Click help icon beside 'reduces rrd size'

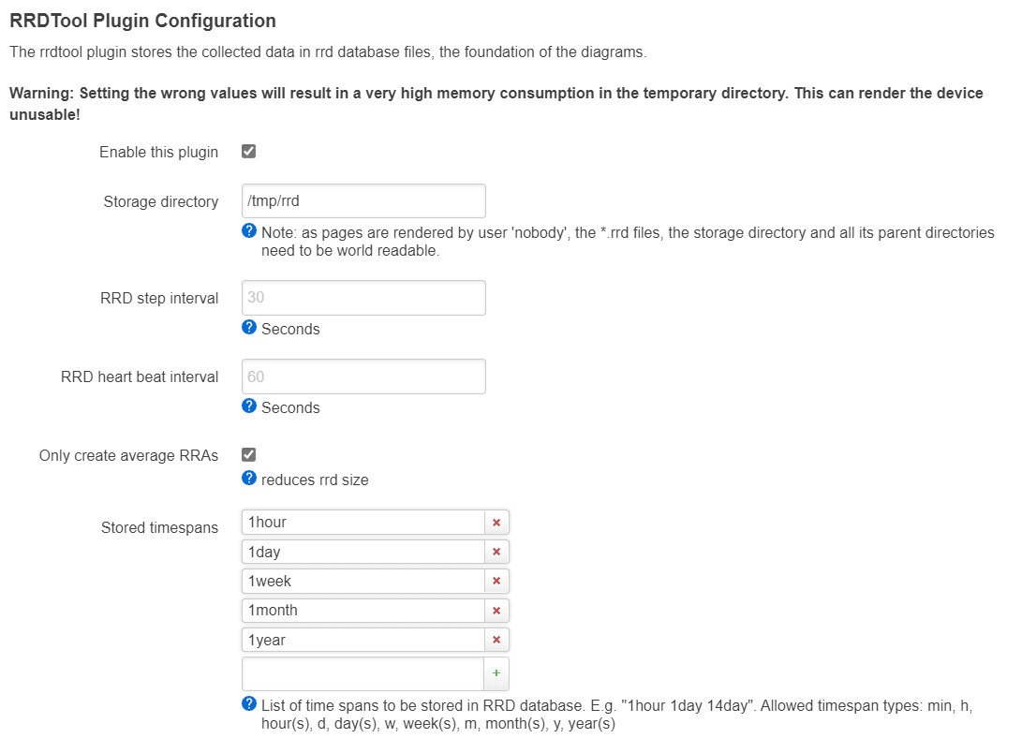pyautogui.click(x=249, y=478)
